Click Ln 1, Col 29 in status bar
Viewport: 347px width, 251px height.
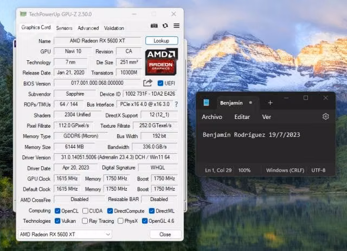pos(218,170)
